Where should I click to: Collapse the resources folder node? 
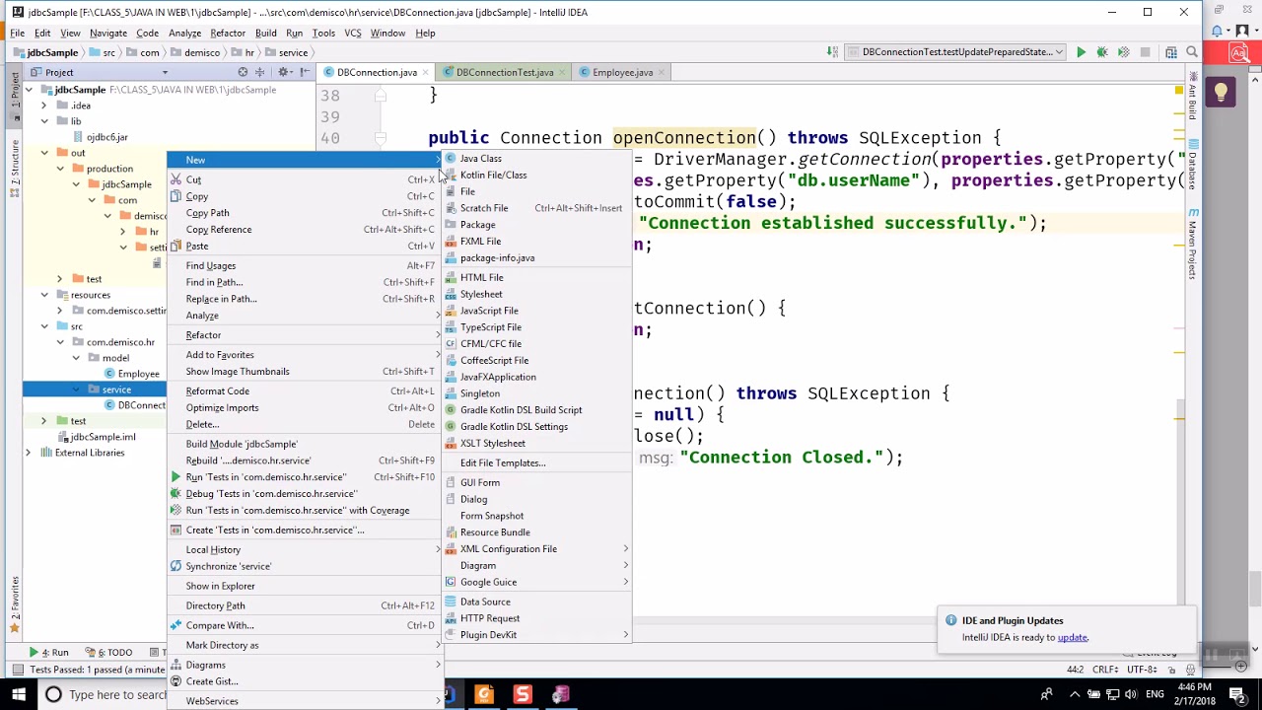[x=44, y=295]
